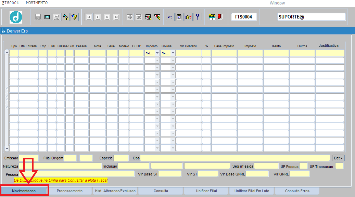Switch to the Consulta tab
The height and width of the screenshot is (197, 355).
click(x=161, y=191)
